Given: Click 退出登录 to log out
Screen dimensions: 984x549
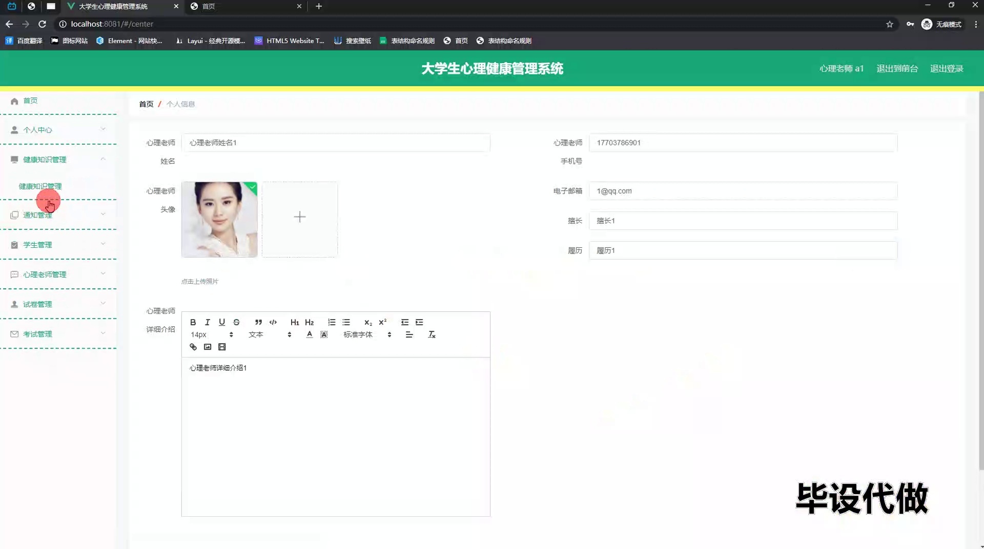Looking at the screenshot, I should (947, 69).
